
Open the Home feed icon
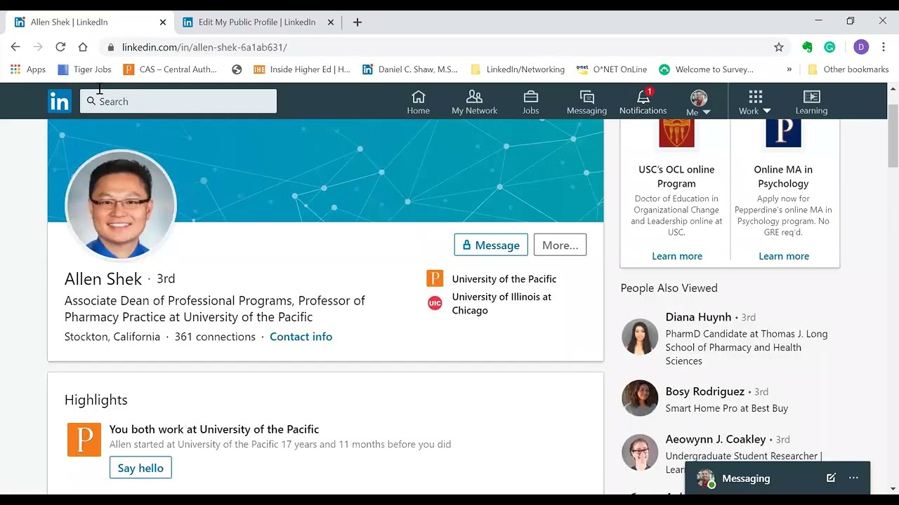pyautogui.click(x=419, y=102)
